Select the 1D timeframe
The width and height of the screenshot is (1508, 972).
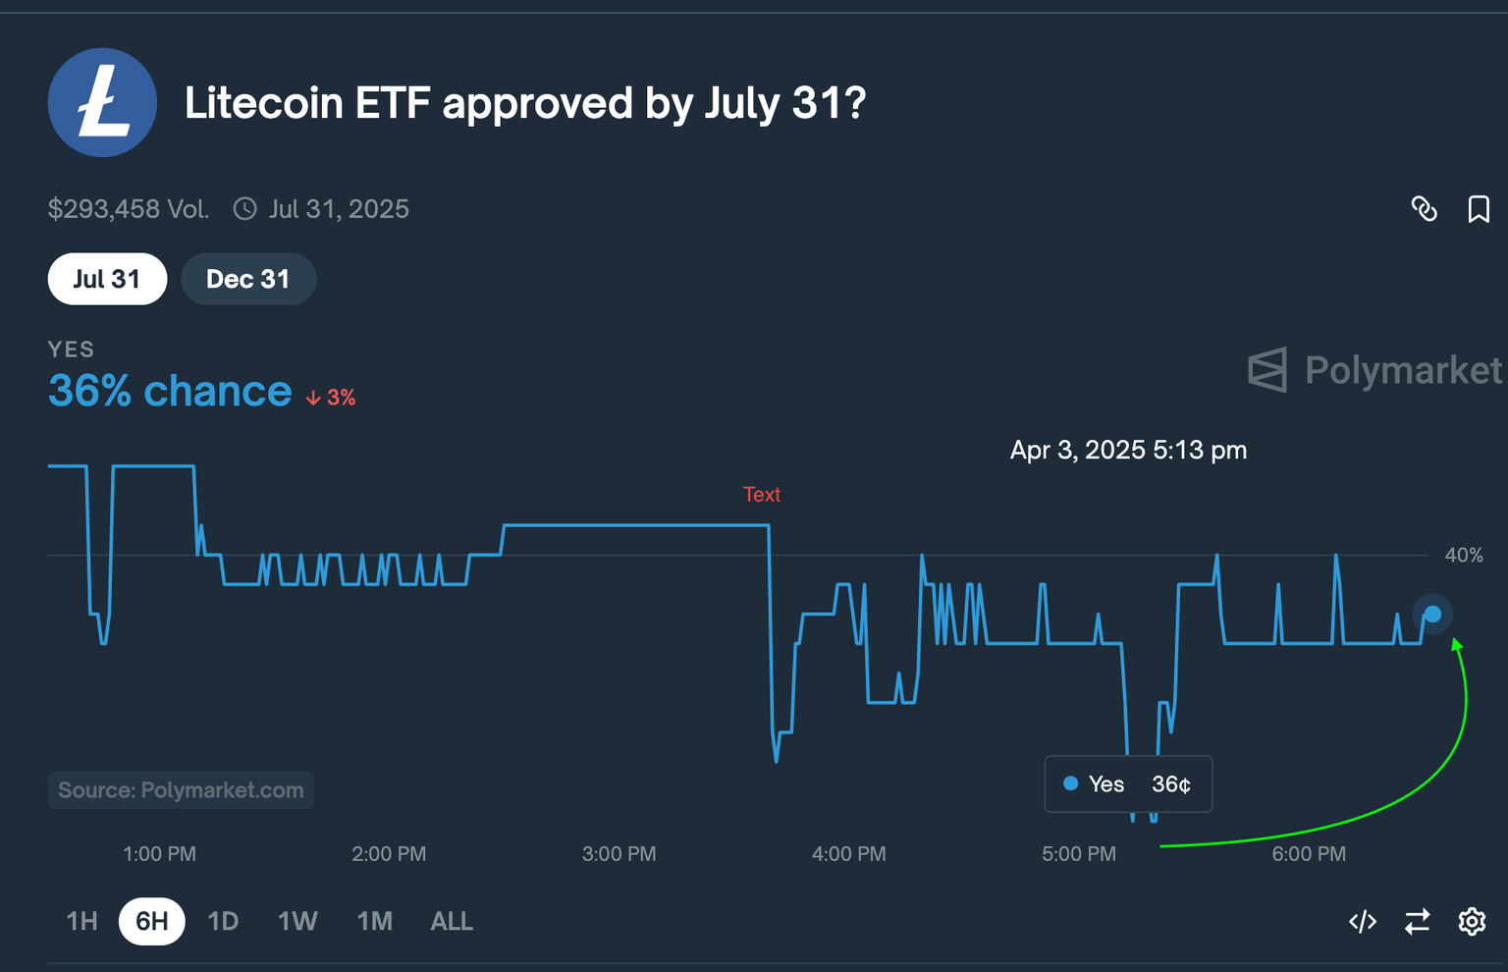(x=223, y=921)
